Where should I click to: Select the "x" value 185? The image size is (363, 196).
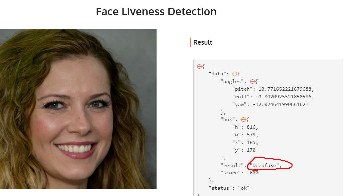251,142
